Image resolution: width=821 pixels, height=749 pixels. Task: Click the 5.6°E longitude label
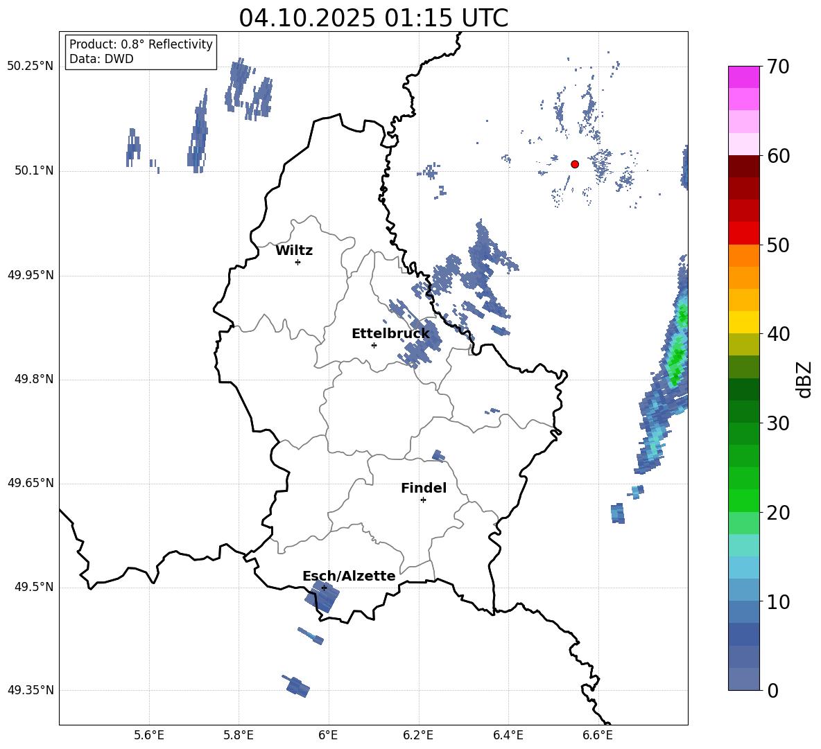coord(149,735)
